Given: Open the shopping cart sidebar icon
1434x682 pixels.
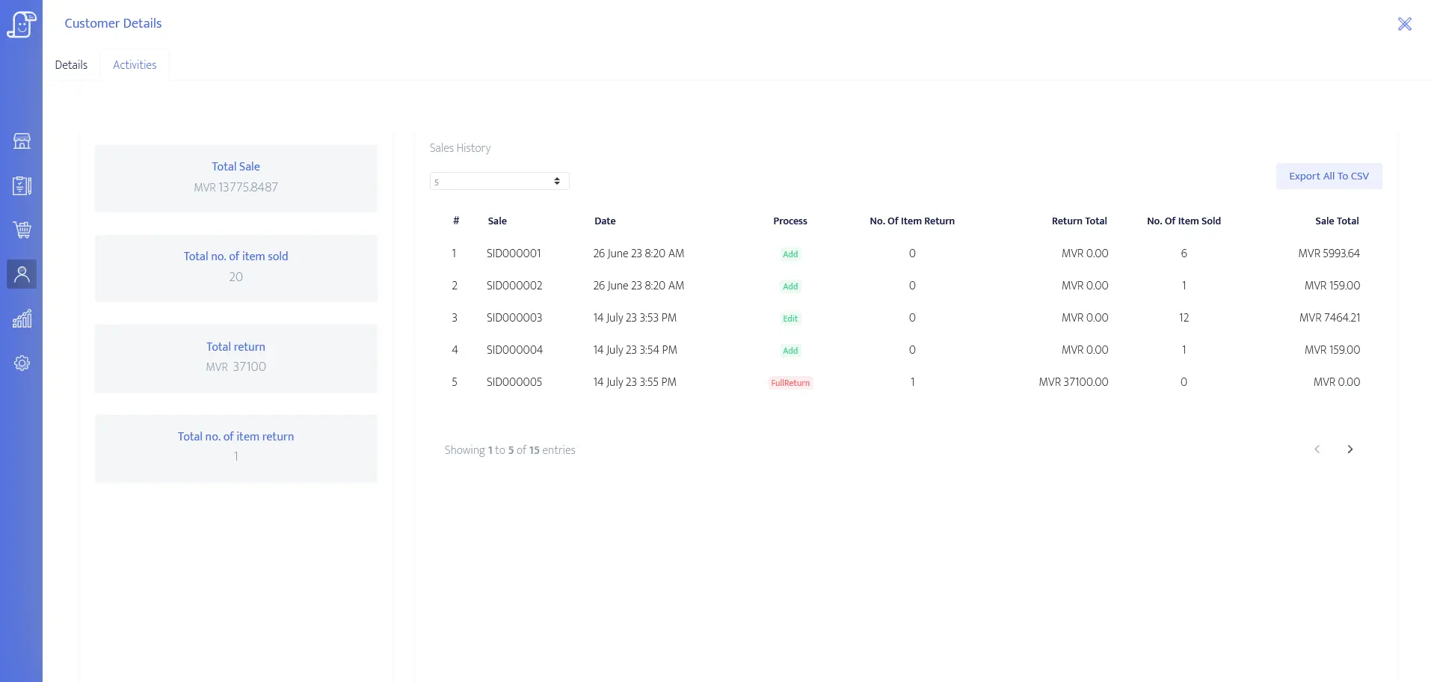Looking at the screenshot, I should point(22,230).
